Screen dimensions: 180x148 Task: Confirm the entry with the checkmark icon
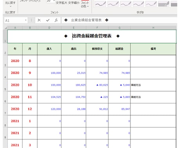pyautogui.click(x=48, y=20)
